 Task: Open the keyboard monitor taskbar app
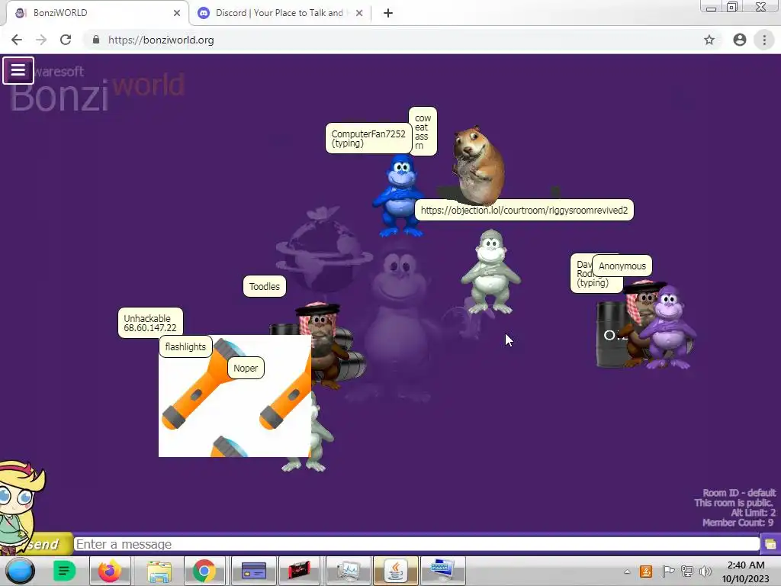[x=442, y=571]
